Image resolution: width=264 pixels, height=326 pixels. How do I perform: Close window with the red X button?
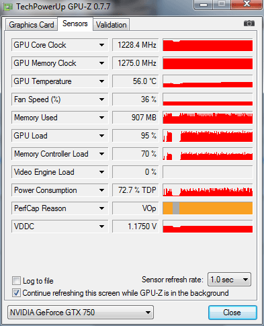pos(247,5)
